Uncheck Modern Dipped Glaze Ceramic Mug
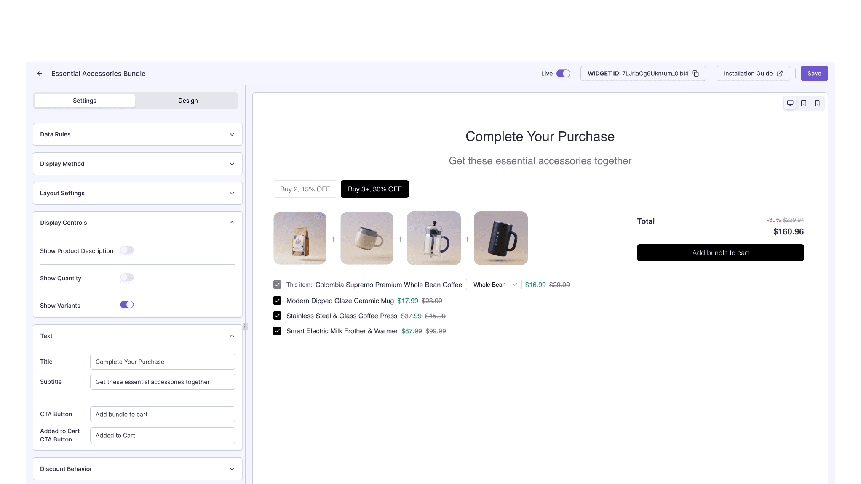861x484 pixels. [x=277, y=301]
